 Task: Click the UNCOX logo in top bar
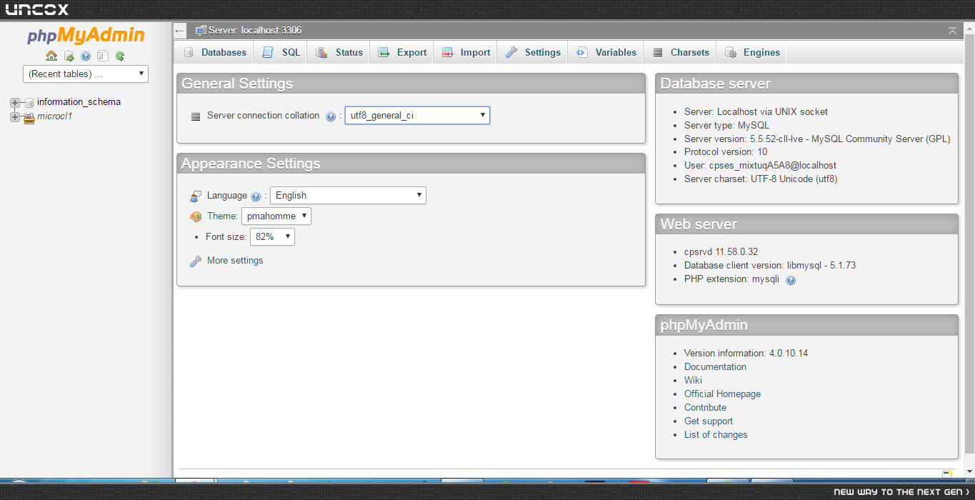click(37, 10)
